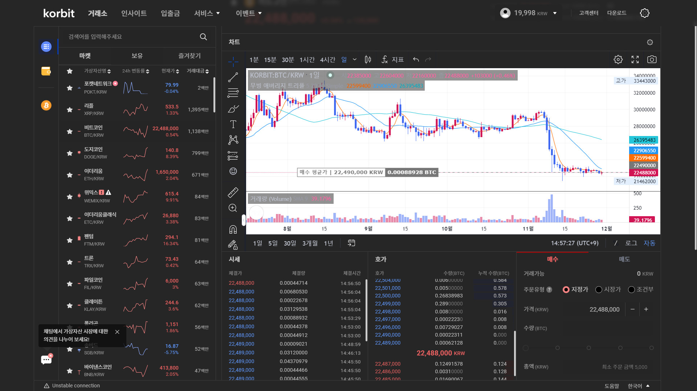This screenshot has height=391, width=697.
Task: Expand more chart intervals chevron
Action: (x=355, y=59)
